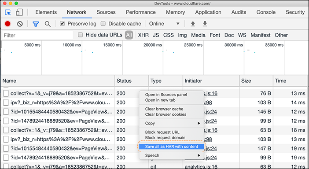Click the import HAR upload arrow icon
The width and height of the screenshot is (309, 169).
(193, 24)
